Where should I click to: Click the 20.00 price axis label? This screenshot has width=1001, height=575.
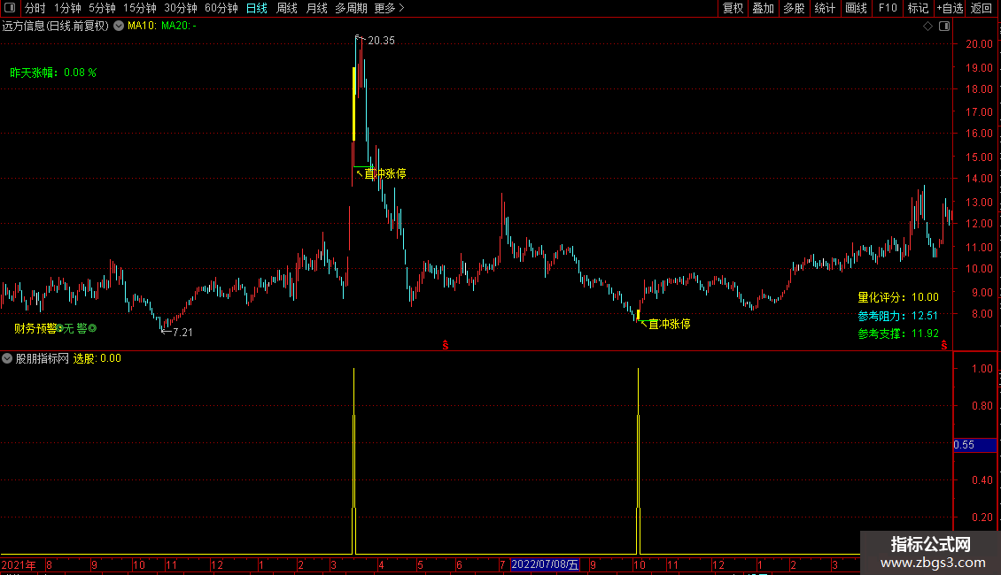[x=979, y=44]
